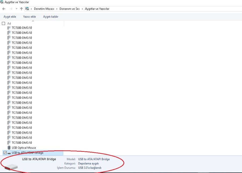242x173 pixels.
Task: Click the Depolama aygıtı category value
Action: 88,163
